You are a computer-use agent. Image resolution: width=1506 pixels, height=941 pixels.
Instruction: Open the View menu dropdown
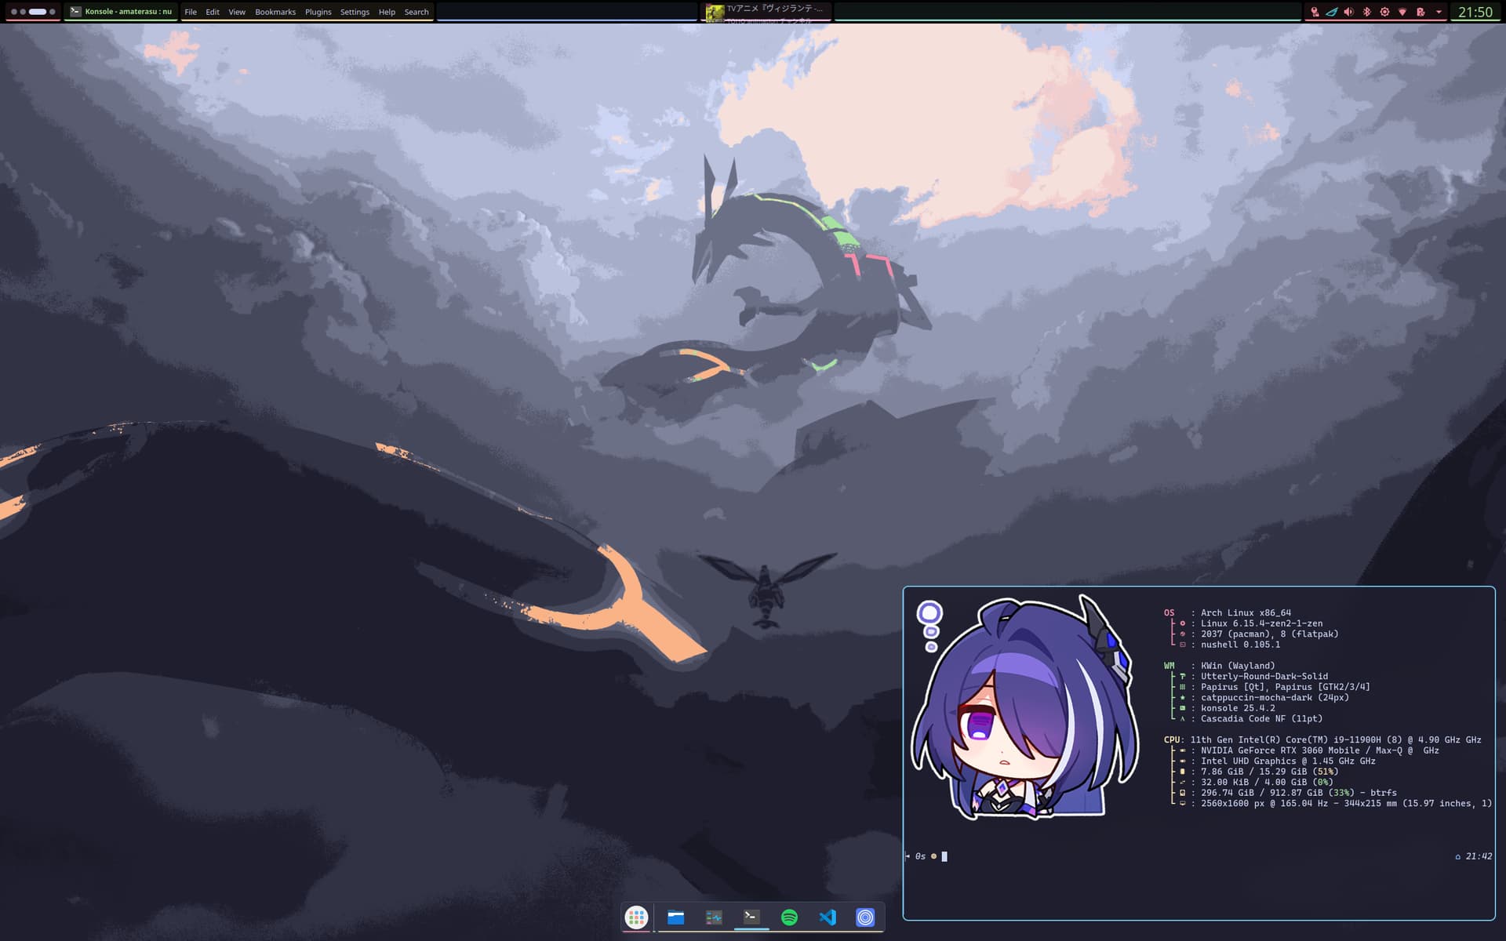coord(237,12)
